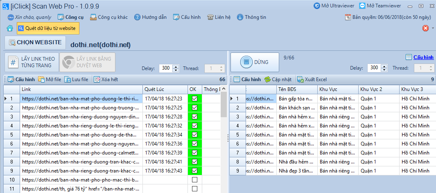Click Cập nhật refresh toolbar item

point(278,79)
